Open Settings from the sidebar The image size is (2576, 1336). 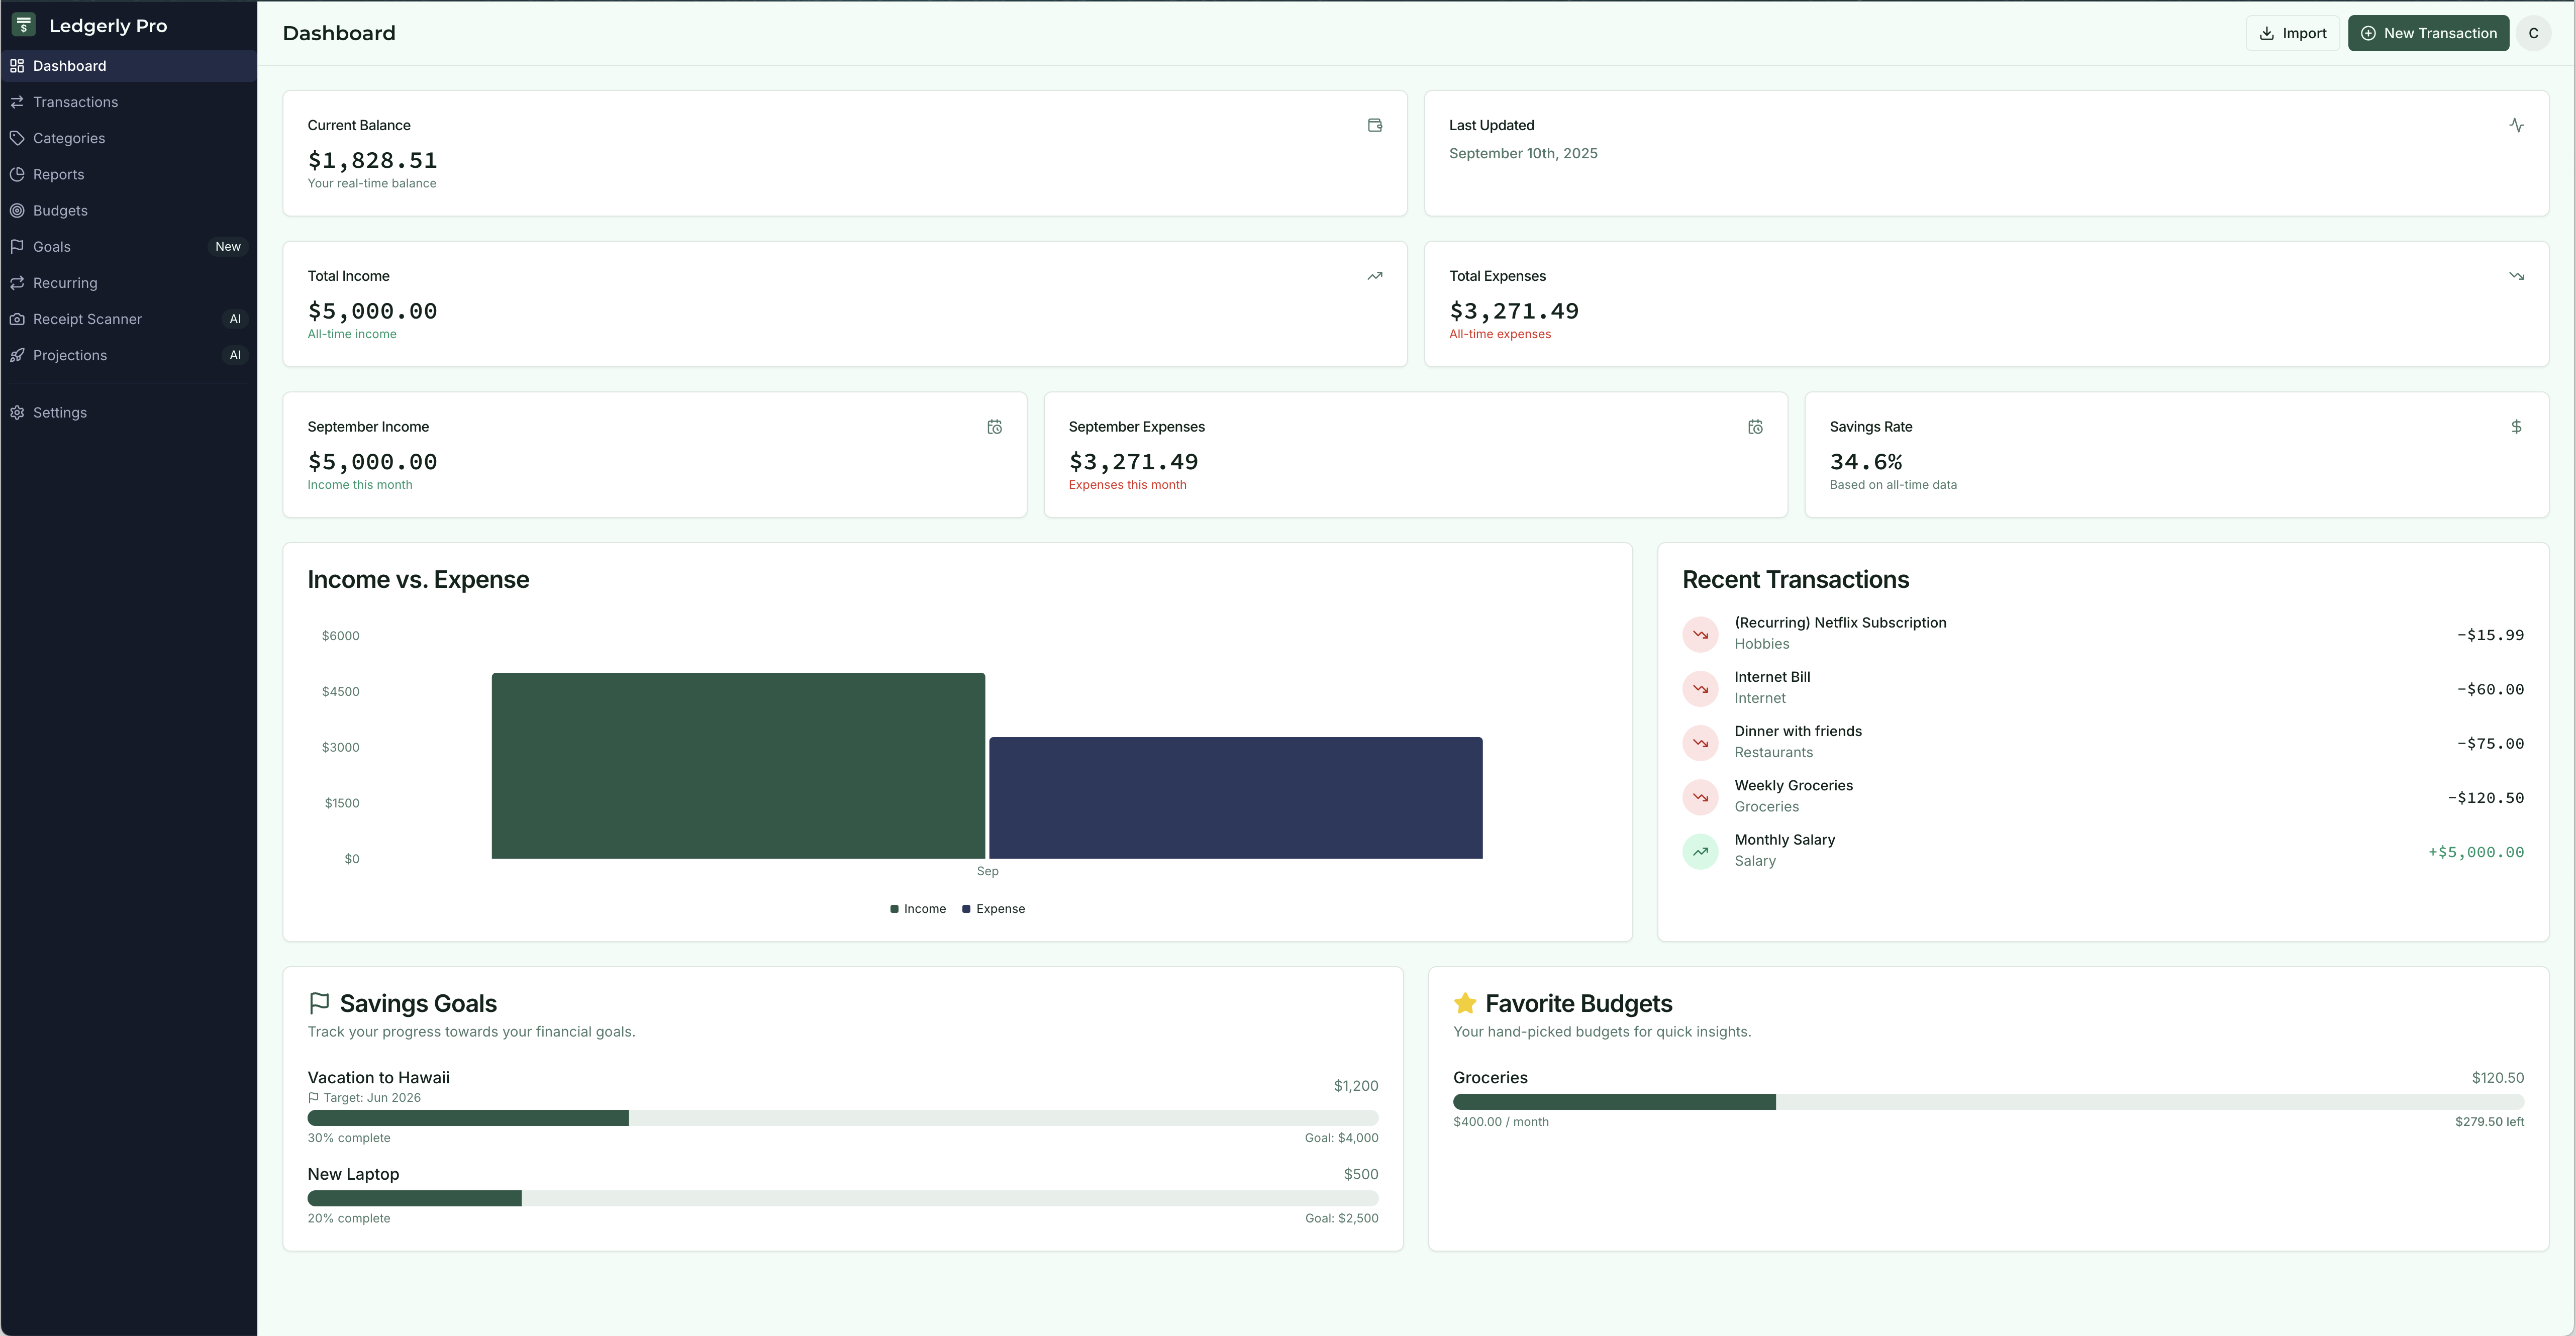[x=60, y=412]
